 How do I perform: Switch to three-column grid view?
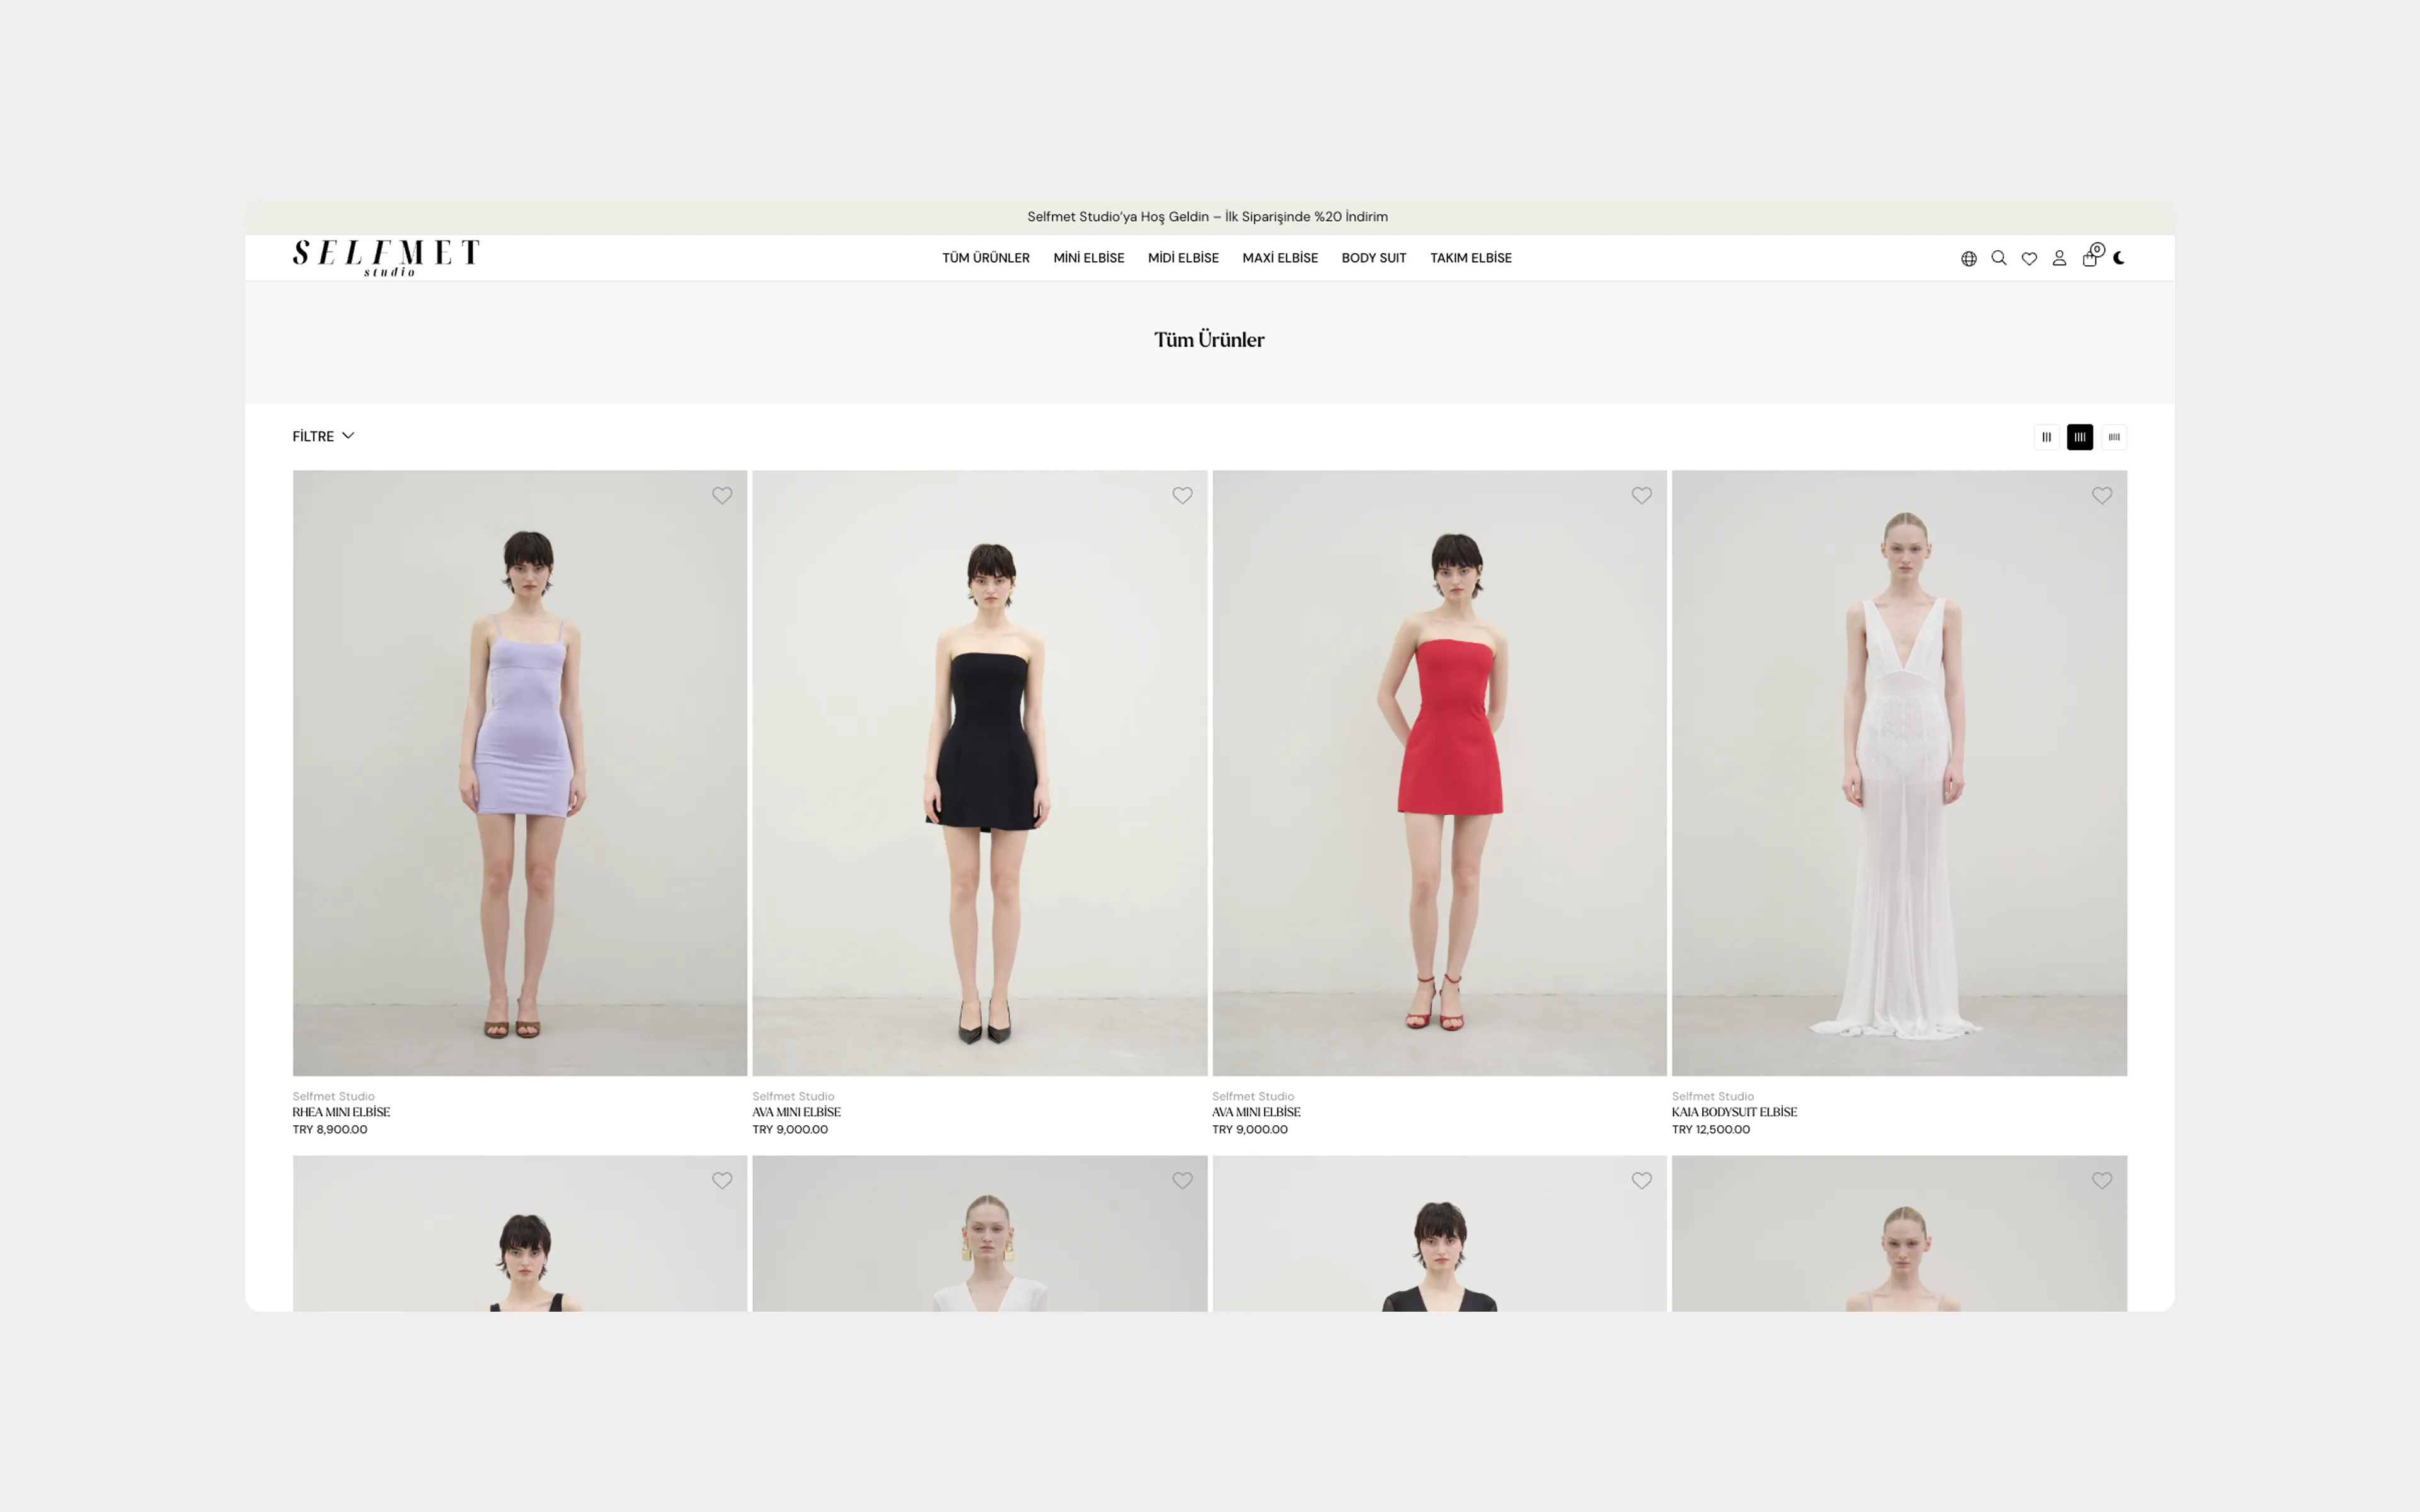point(2046,437)
